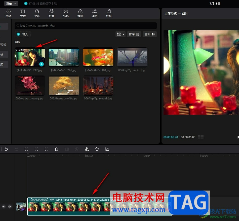Click the preview play button
239x221 pixels.
[x=238, y=137]
